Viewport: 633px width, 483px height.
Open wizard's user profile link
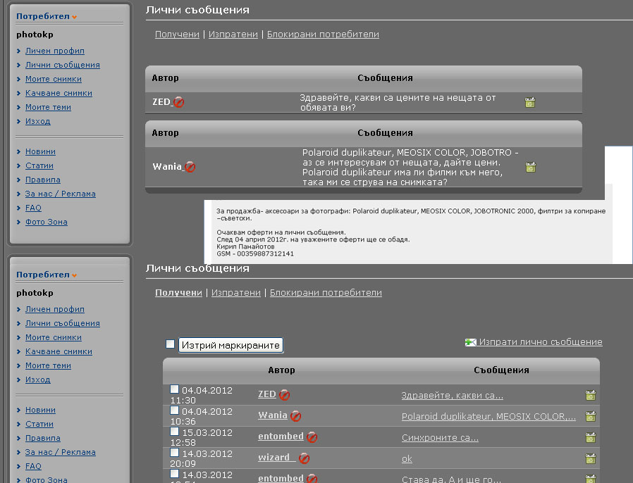[274, 458]
